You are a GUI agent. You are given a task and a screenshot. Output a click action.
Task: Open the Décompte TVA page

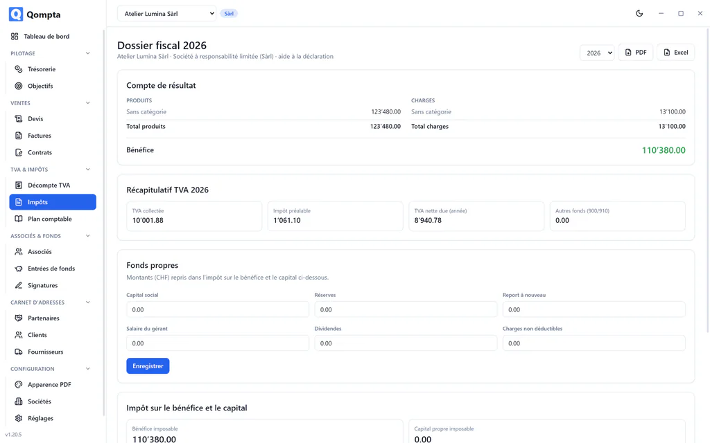tap(53, 186)
